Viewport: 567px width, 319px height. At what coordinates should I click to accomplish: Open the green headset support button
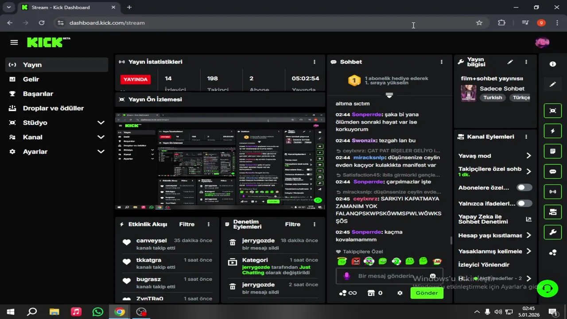548,288
